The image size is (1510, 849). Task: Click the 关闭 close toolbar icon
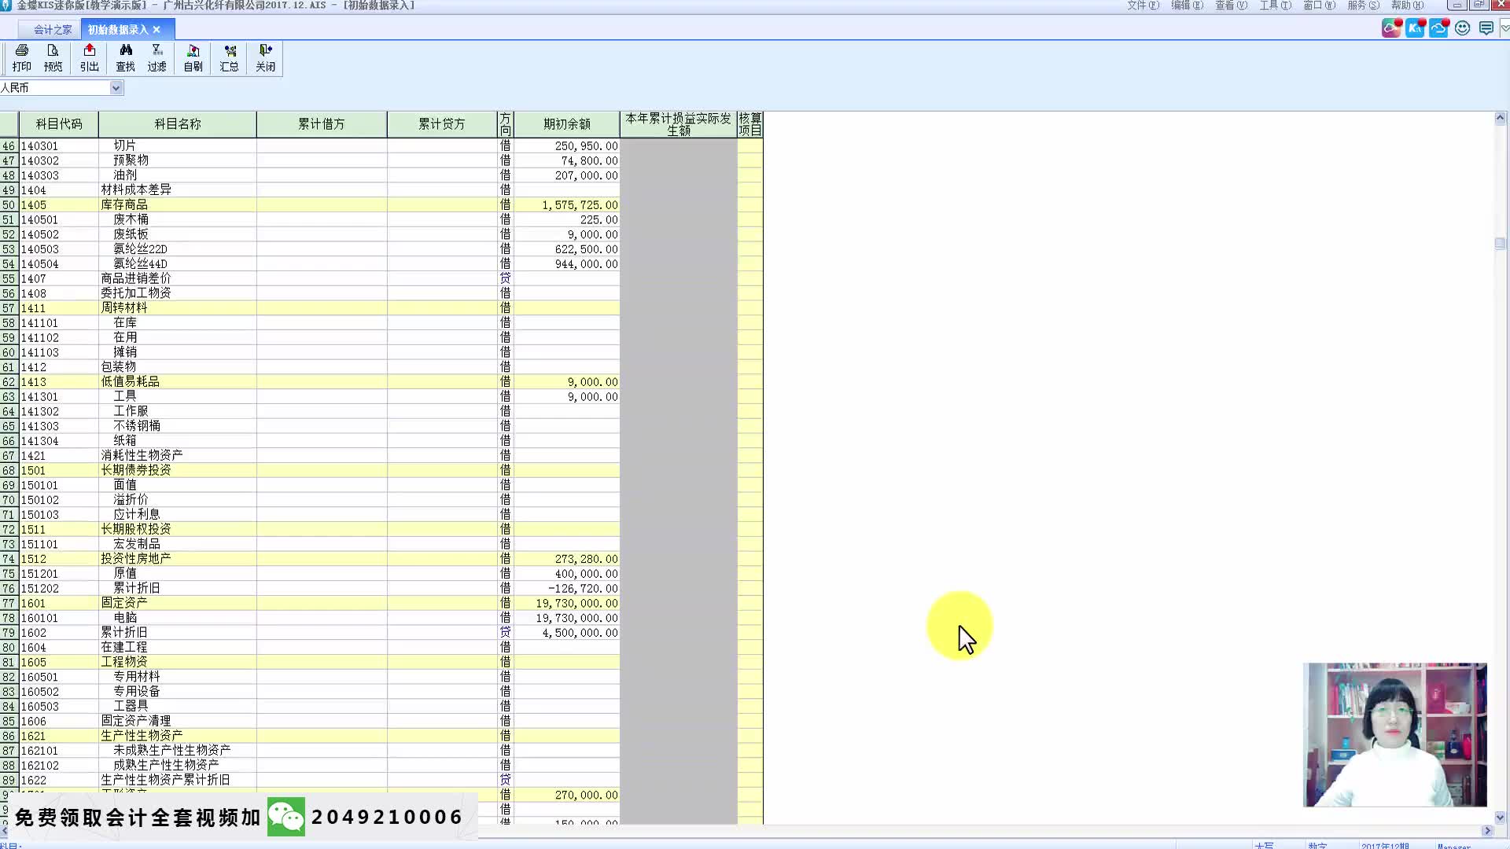(266, 58)
